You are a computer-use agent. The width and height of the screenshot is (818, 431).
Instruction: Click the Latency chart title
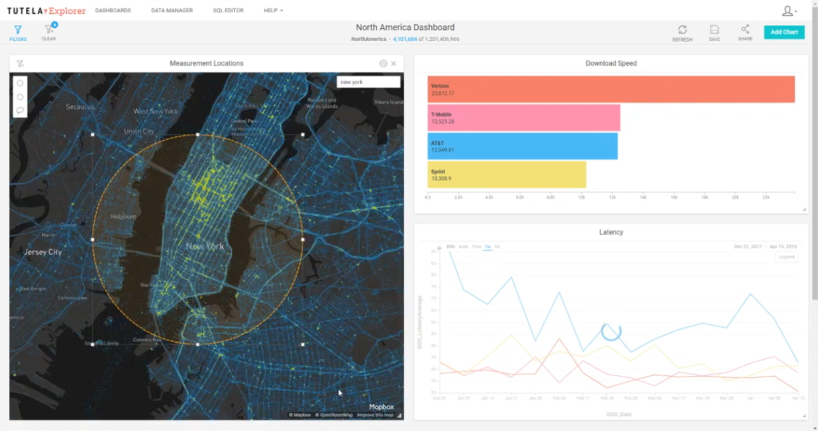(611, 232)
